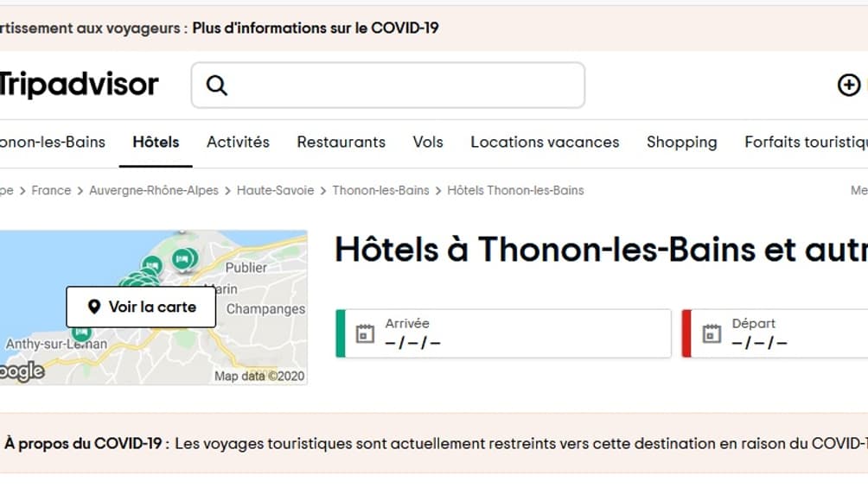Screen dimensions: 868x488
Task: Click Haute-Savoie breadcrumb link
Action: click(x=275, y=190)
